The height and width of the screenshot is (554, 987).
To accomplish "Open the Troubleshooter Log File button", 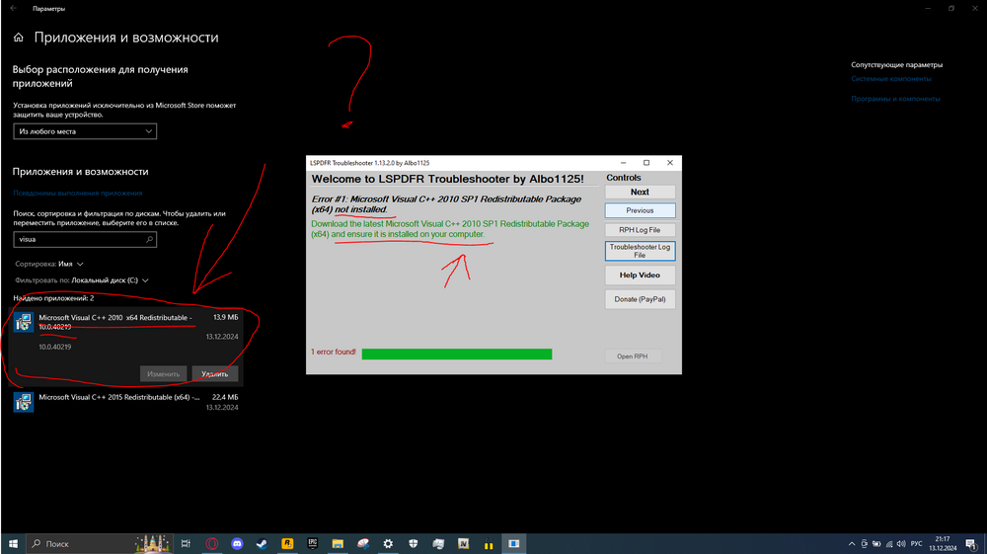I will [640, 251].
